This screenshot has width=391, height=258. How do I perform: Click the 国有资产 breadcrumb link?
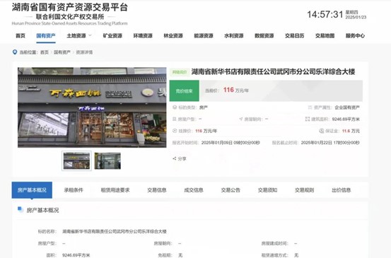(x=62, y=52)
